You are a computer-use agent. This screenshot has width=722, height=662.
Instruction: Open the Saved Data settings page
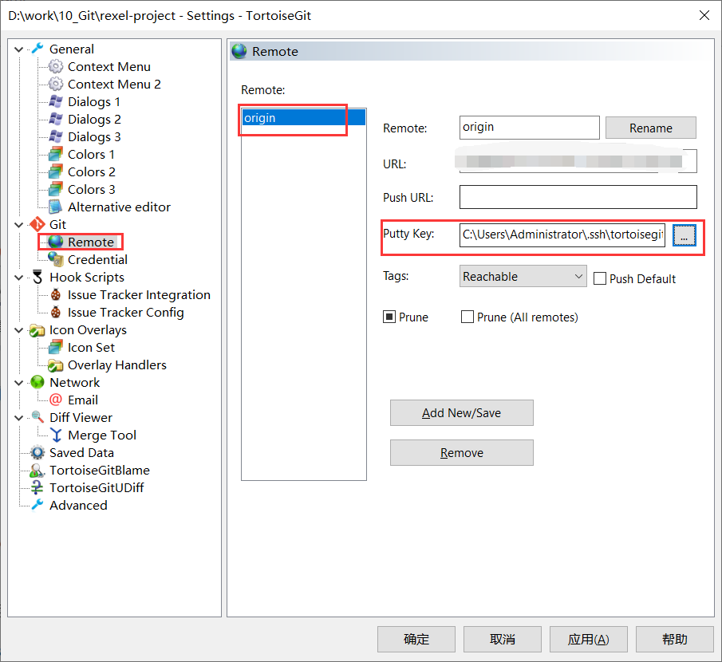point(81,453)
